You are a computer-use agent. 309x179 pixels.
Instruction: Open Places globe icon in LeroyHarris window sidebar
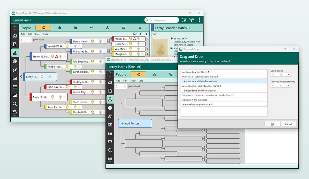(15, 61)
